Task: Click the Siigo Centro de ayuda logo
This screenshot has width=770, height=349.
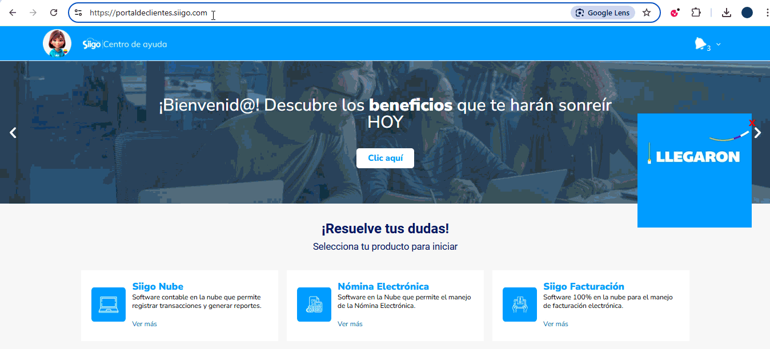Action: click(x=125, y=44)
